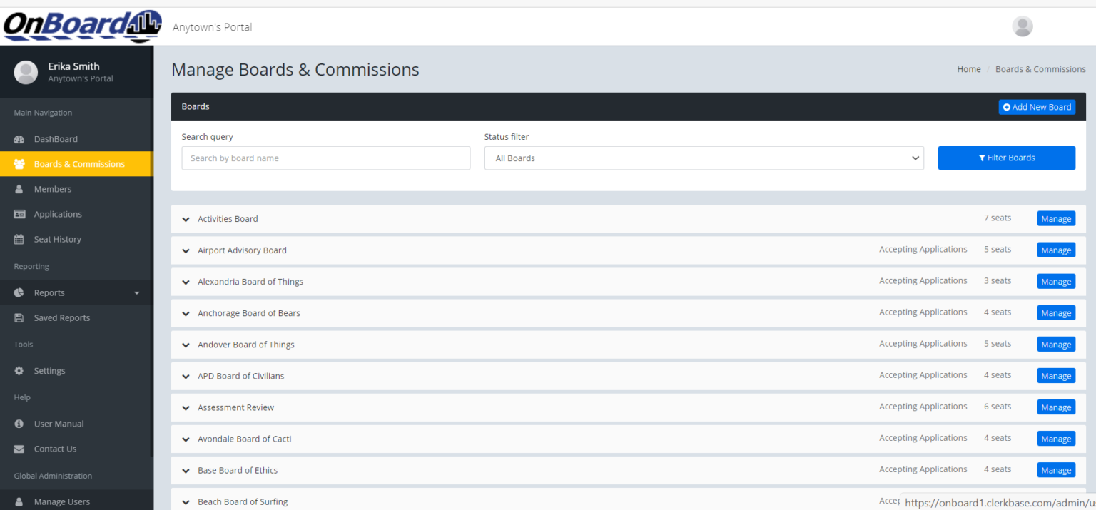Screen dimensions: 1096x510
Task: Select Boards & Commissions in sidebar
Action: (78, 164)
